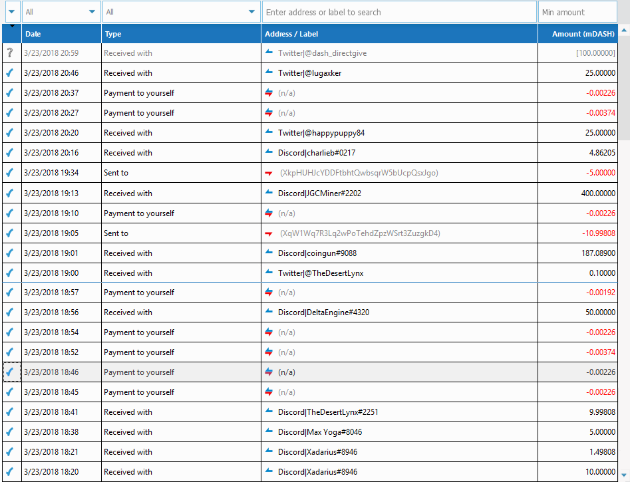Viewport: 630px width, 482px height.
Task: Select the Discord|charlieb#0217 label
Action: tap(317, 153)
